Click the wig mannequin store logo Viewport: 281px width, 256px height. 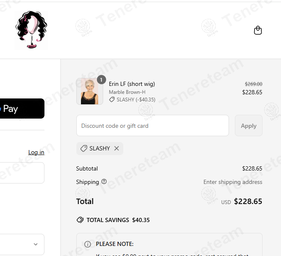pyautogui.click(x=31, y=30)
